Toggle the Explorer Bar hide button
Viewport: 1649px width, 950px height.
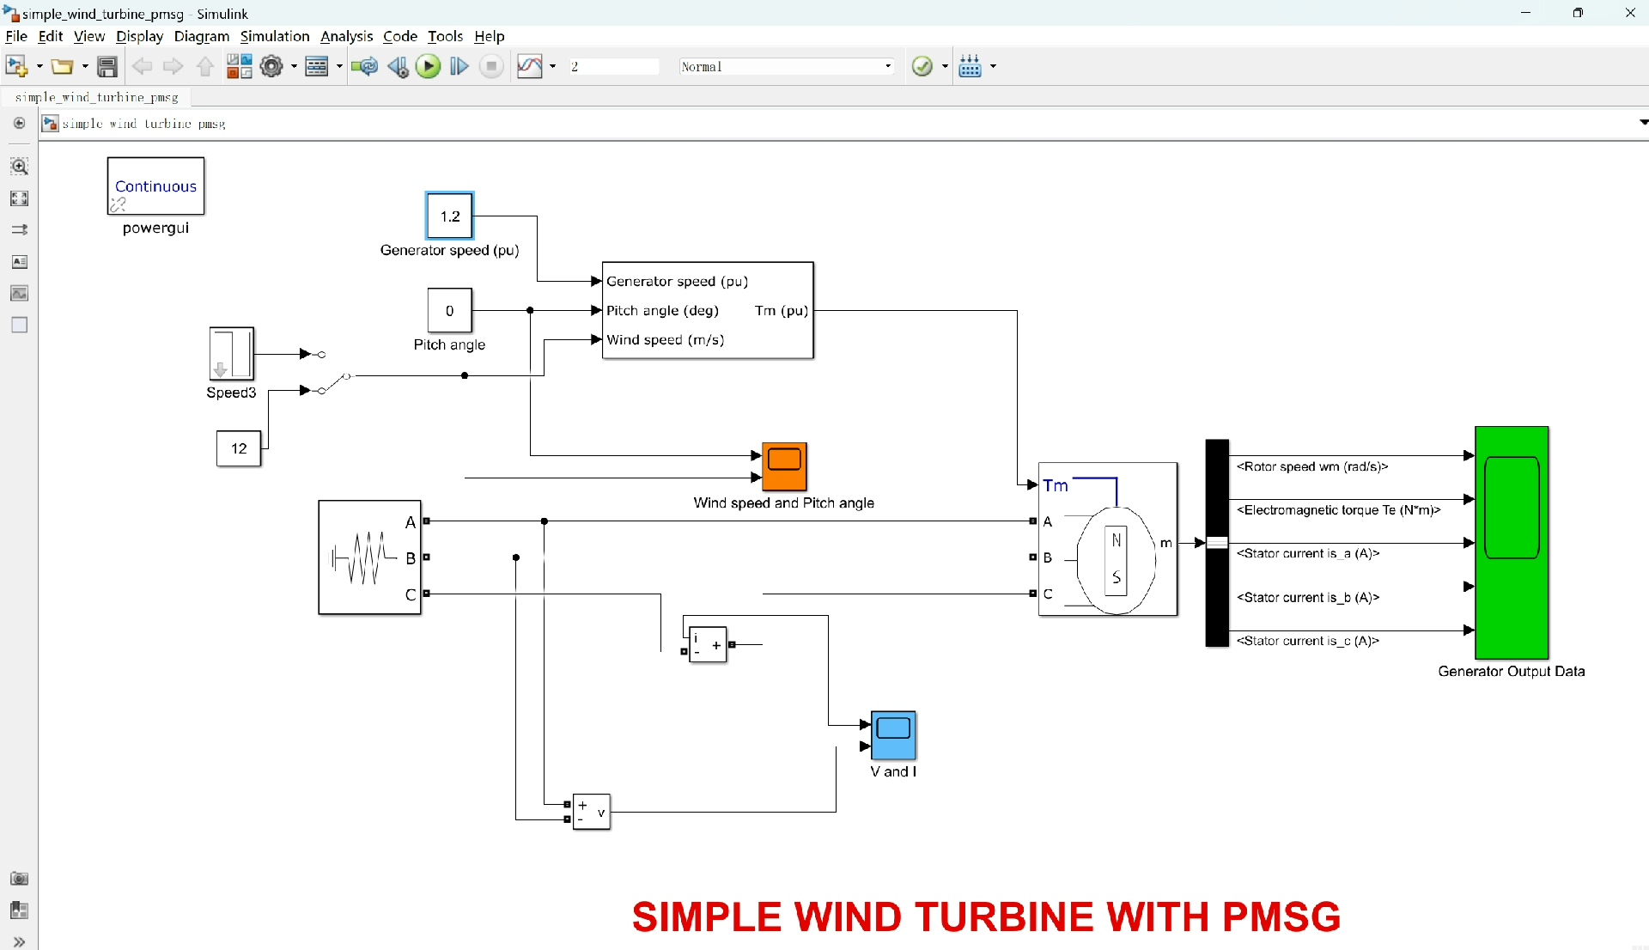click(x=19, y=124)
